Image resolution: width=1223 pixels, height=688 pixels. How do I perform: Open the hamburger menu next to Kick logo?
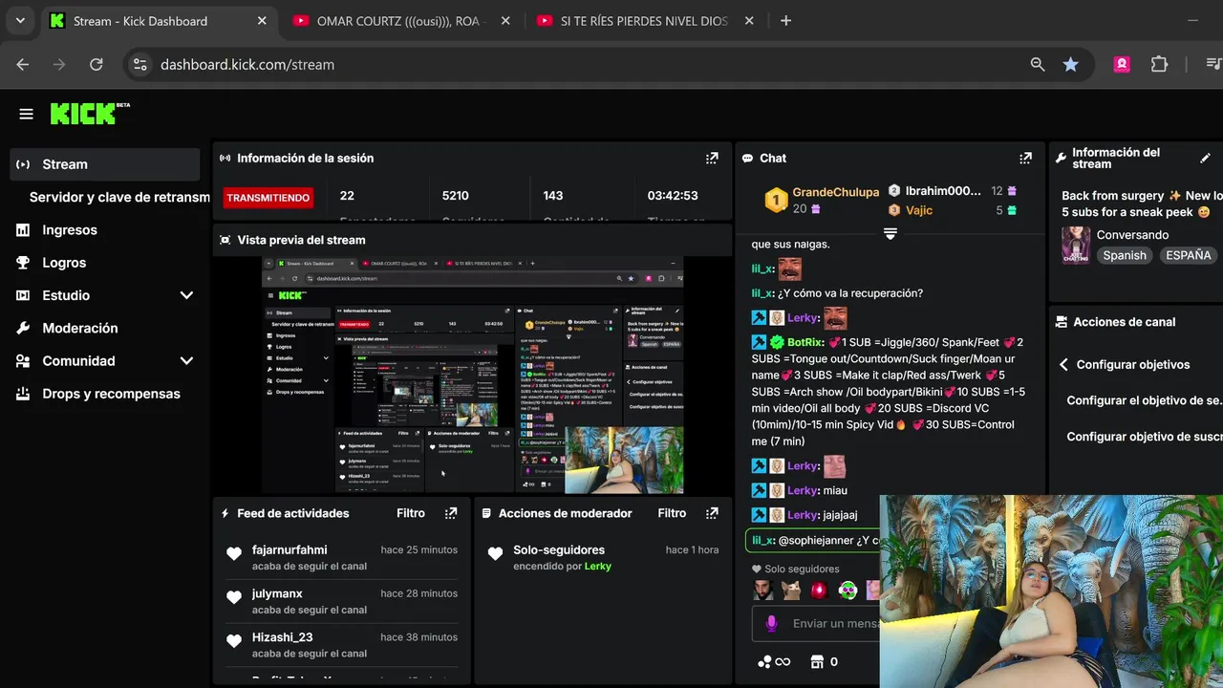point(26,114)
